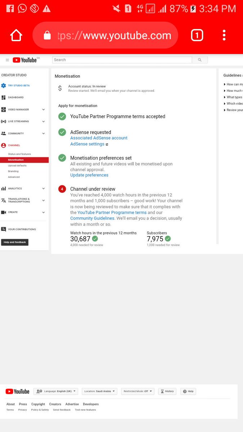This screenshot has width=243, height=432.
Task: Click the dollar sign account status icon
Action: pos(60,88)
